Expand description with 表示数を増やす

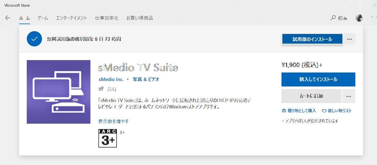click(x=113, y=121)
